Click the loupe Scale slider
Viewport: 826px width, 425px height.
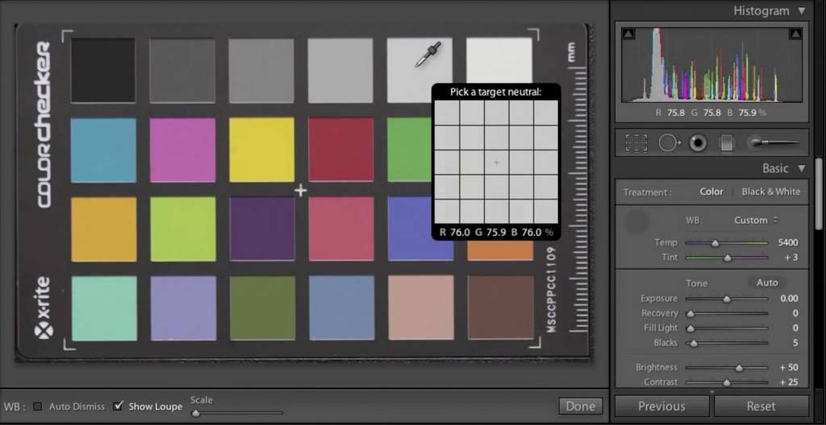pyautogui.click(x=236, y=414)
